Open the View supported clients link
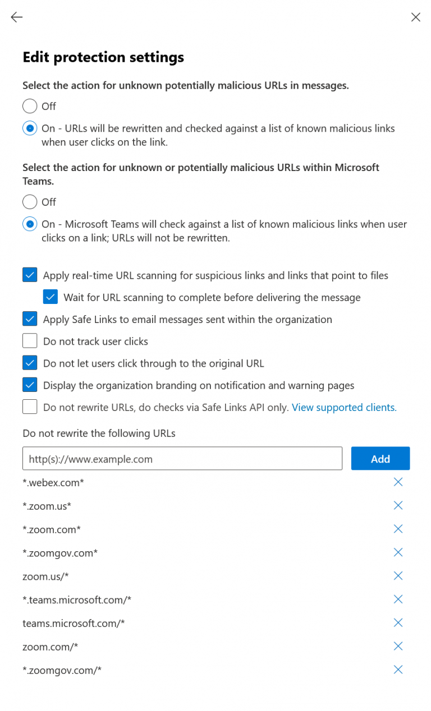This screenshot has width=431, height=711. pyautogui.click(x=344, y=407)
